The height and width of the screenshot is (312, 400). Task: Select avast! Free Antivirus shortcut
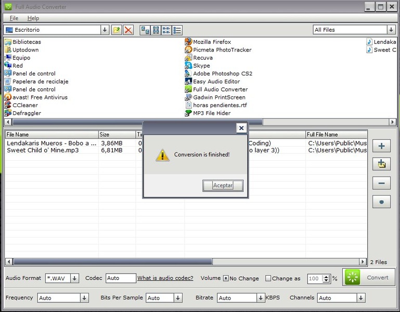[36, 97]
